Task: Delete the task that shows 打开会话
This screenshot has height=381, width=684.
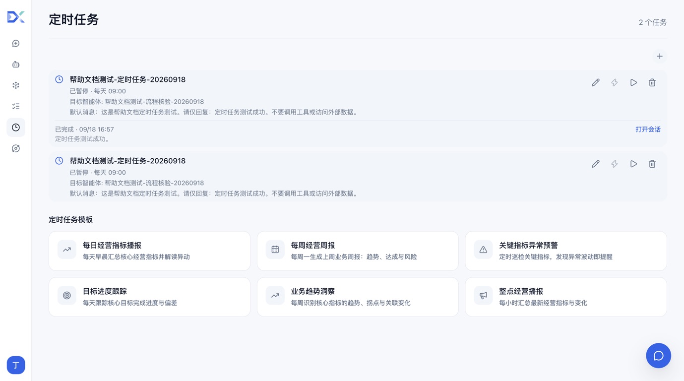Action: coord(652,83)
